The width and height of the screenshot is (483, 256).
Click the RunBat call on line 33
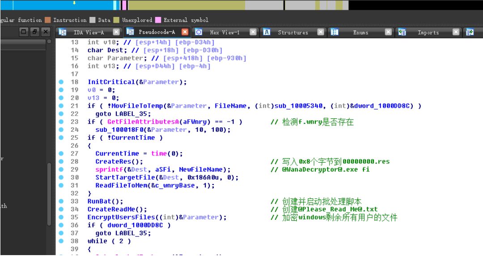pyautogui.click(x=99, y=201)
